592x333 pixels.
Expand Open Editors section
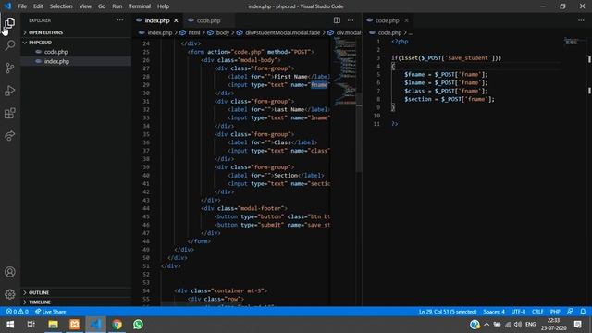pos(76,32)
